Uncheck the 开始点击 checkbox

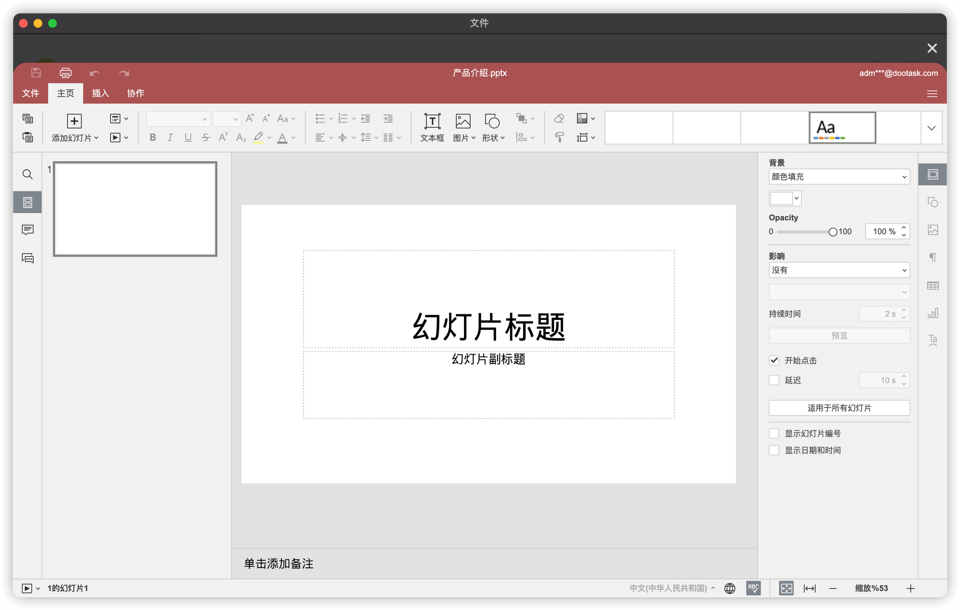pyautogui.click(x=774, y=360)
